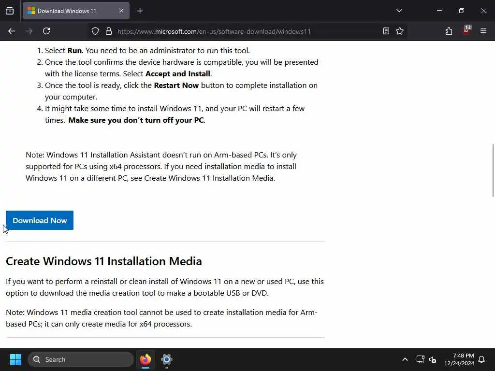Open the Windows Start menu

[15, 359]
